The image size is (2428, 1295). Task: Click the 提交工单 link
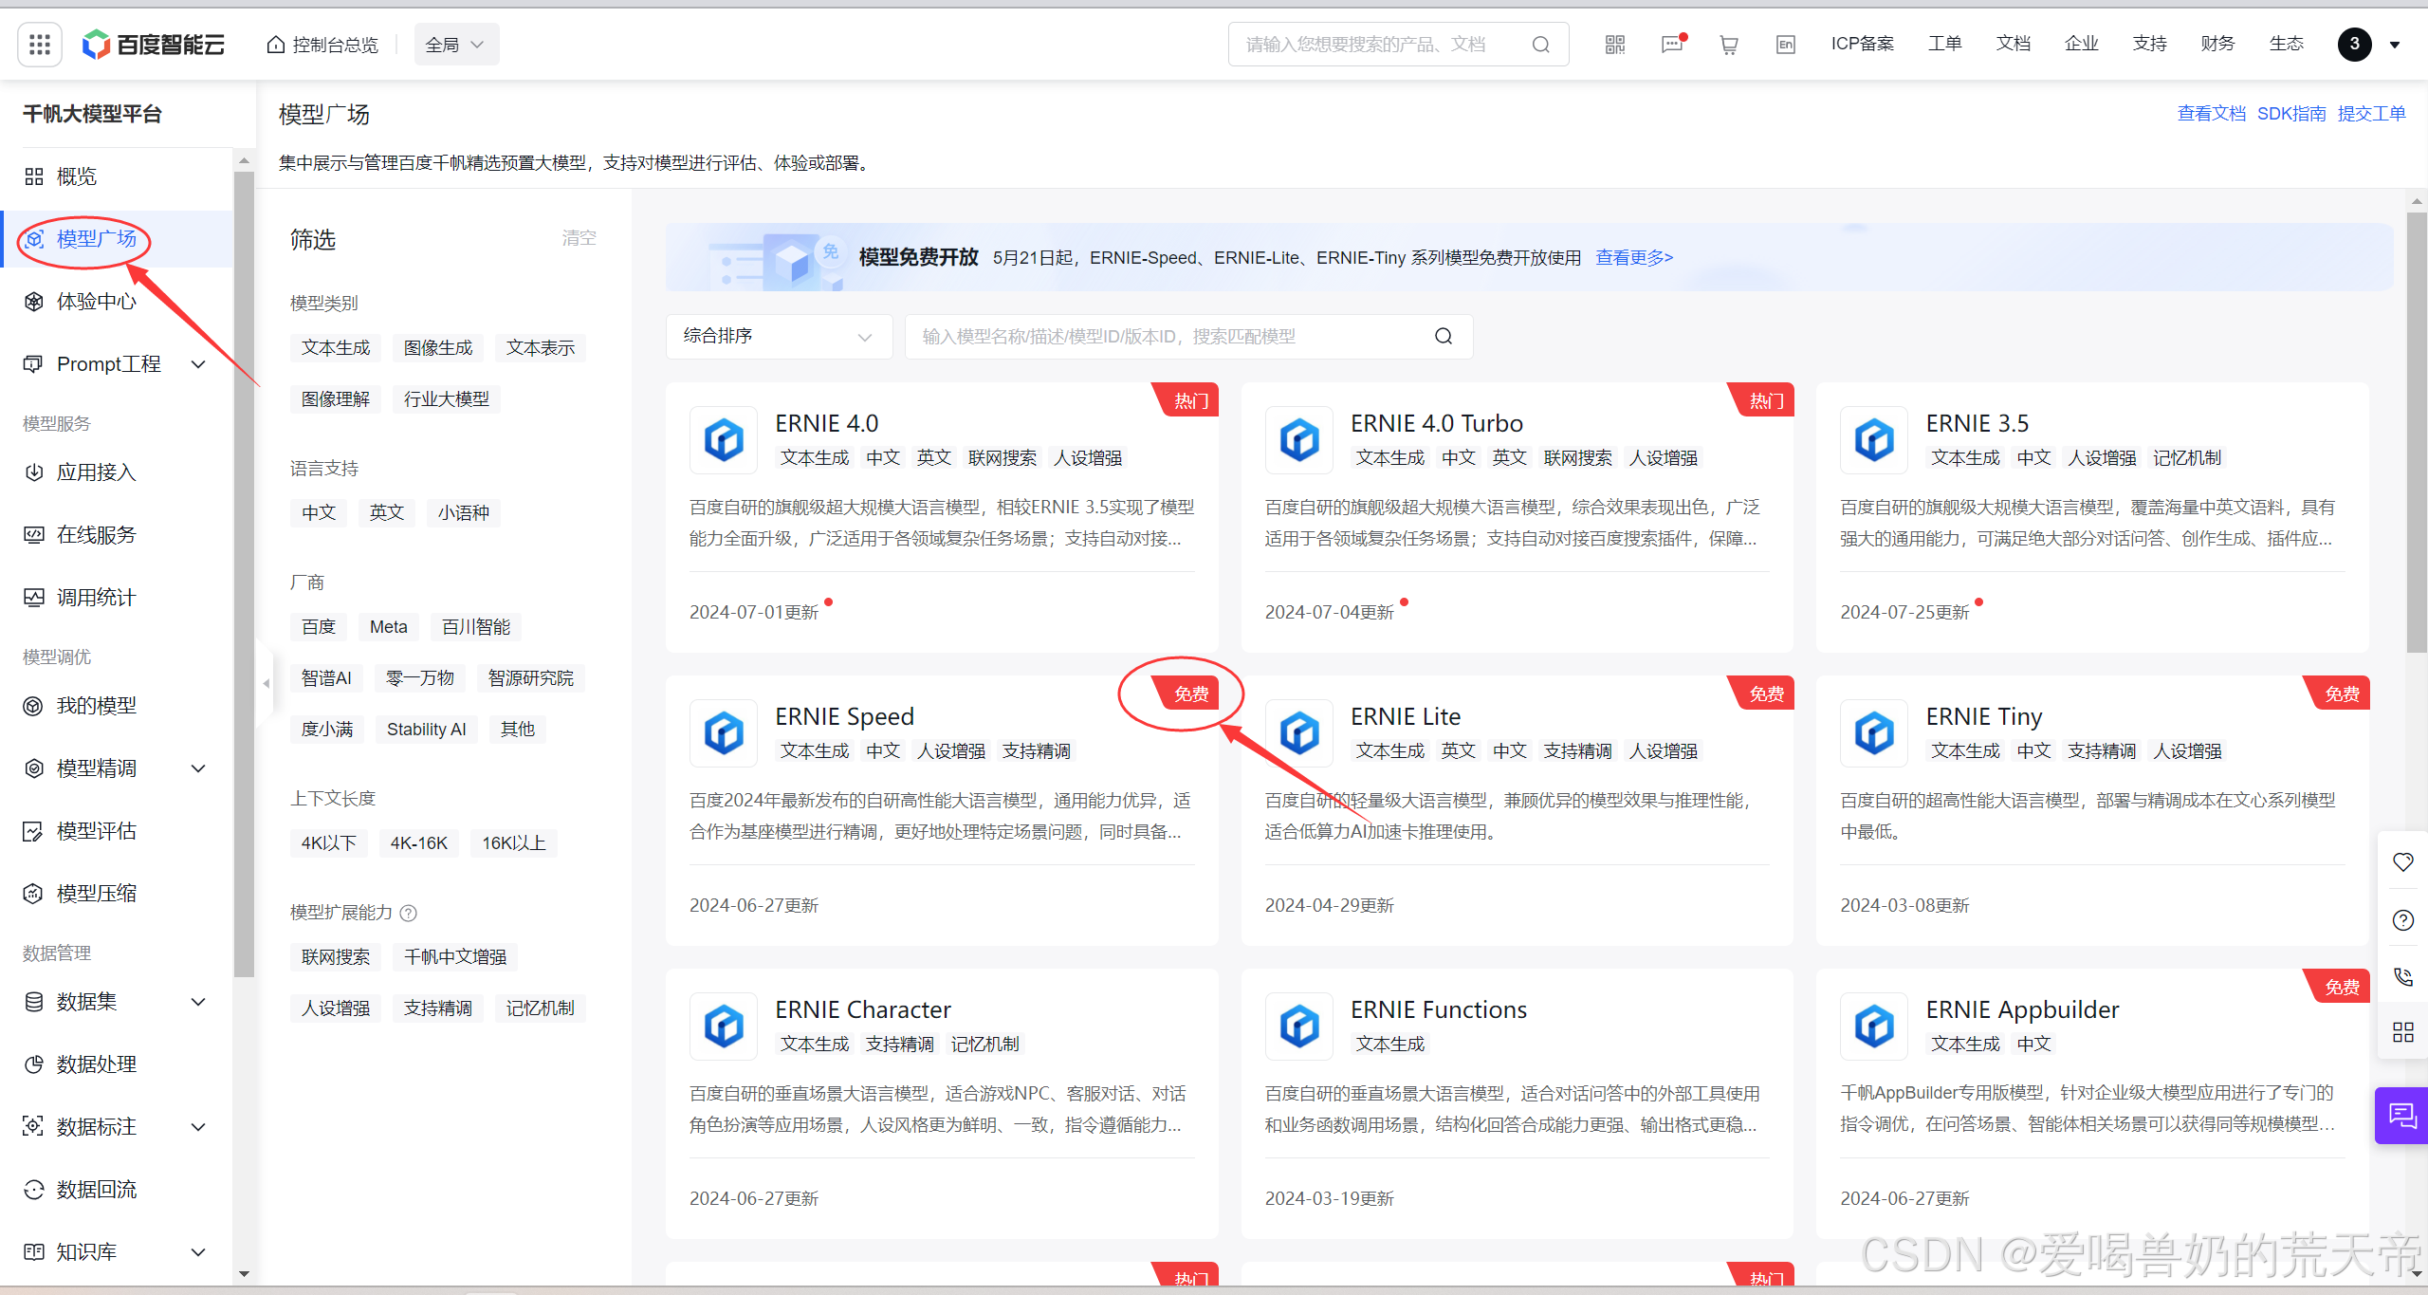click(x=2372, y=114)
